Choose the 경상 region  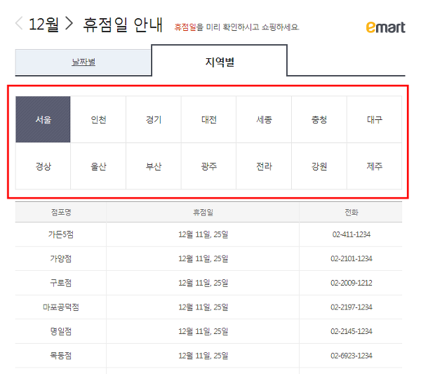43,166
